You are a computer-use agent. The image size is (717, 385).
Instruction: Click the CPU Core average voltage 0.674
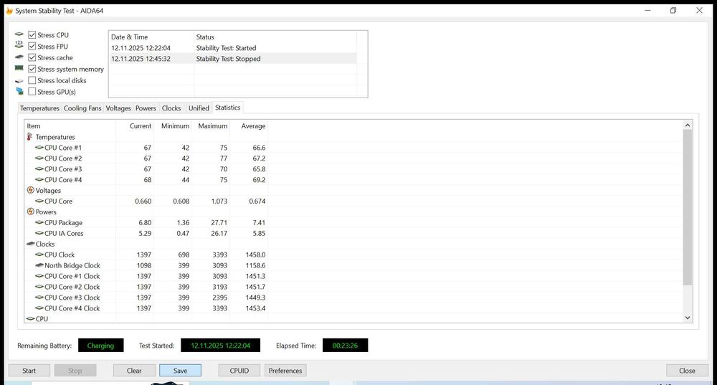click(257, 201)
